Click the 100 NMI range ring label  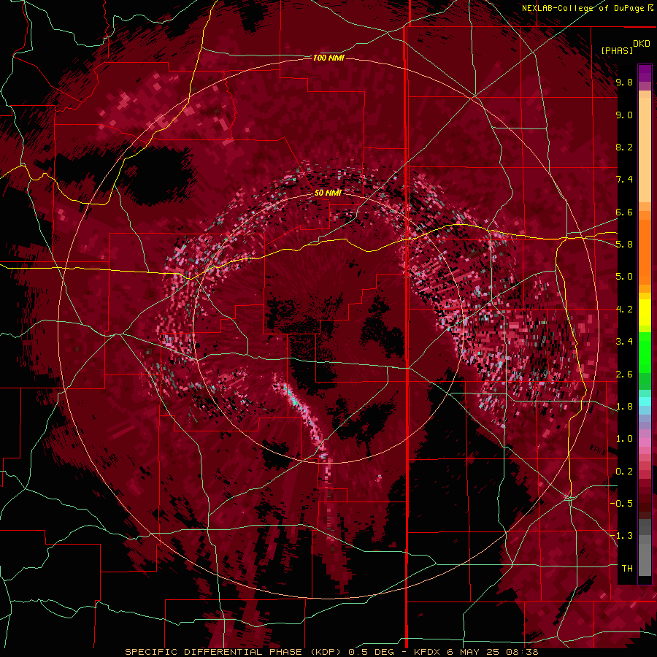tap(328, 58)
